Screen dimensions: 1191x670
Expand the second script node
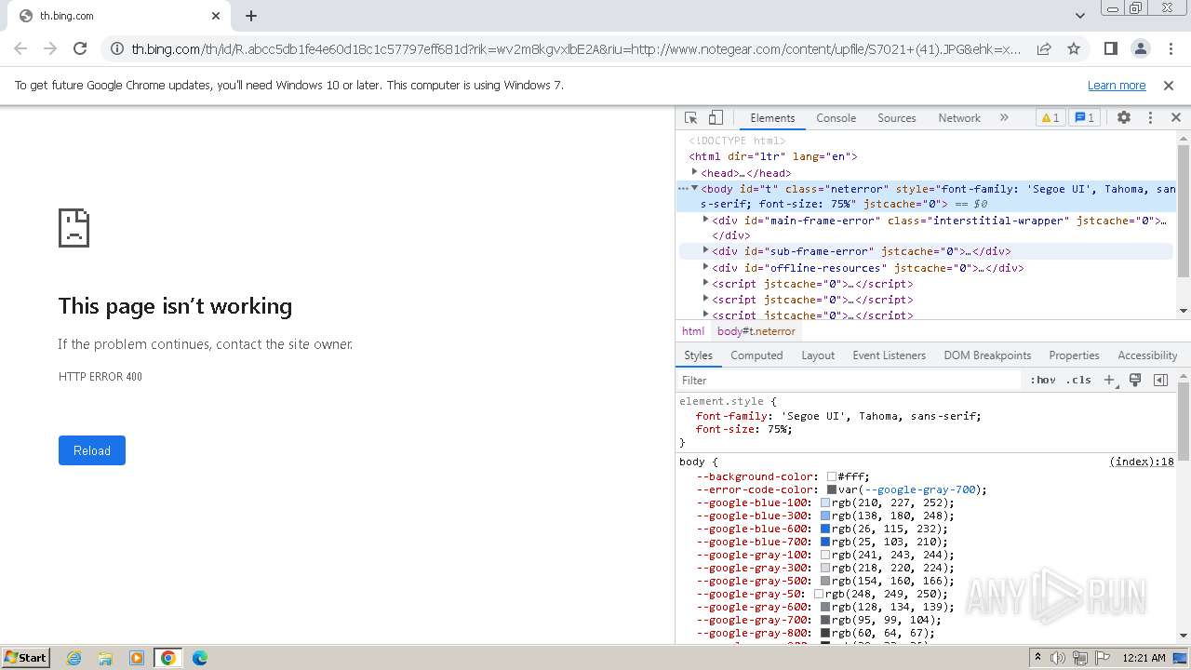pos(705,299)
